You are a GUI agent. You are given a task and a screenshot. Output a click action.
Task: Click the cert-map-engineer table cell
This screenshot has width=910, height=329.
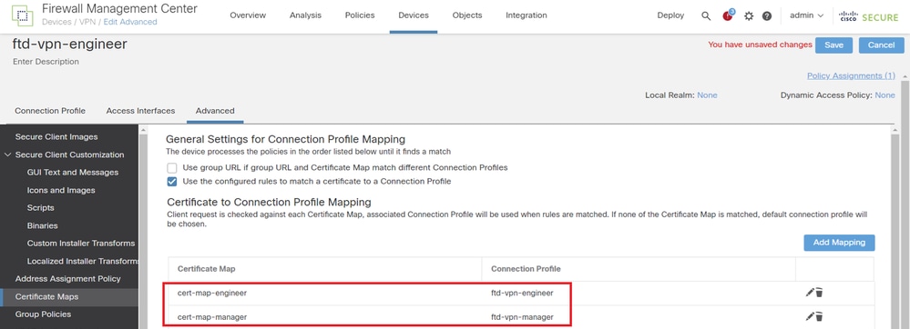[x=212, y=293]
